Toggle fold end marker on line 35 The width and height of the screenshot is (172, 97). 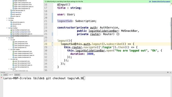53,67
